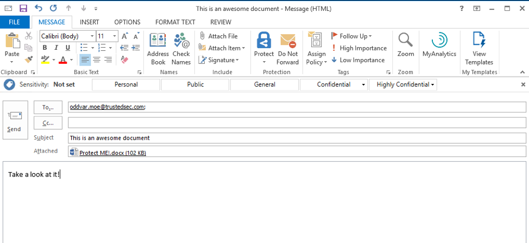The height and width of the screenshot is (243, 529).
Task: Open the Protect lock button
Action: click(x=264, y=49)
